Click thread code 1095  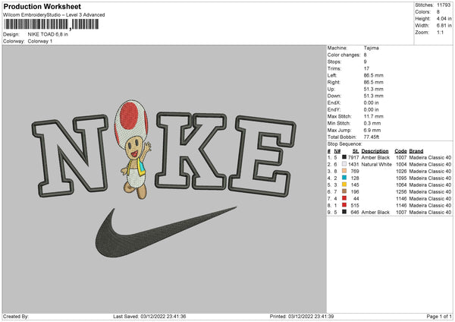pyautogui.click(x=401, y=178)
